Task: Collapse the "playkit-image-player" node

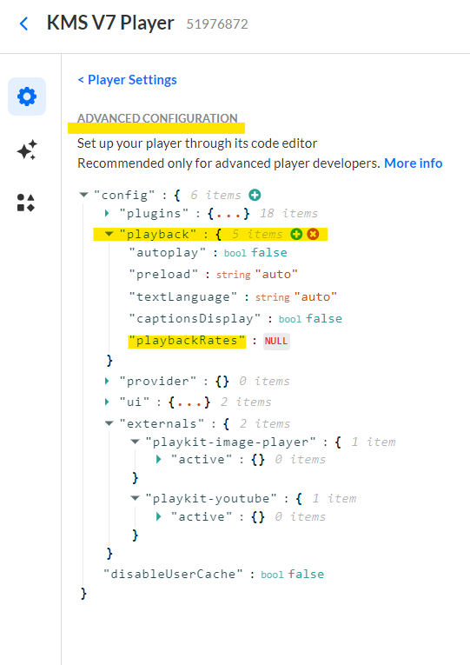Action: point(136,442)
